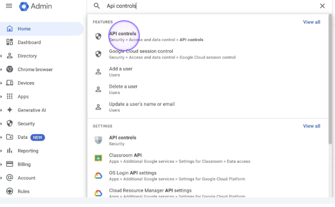
Task: Click the search magnifier icon
Action: [x=97, y=6]
